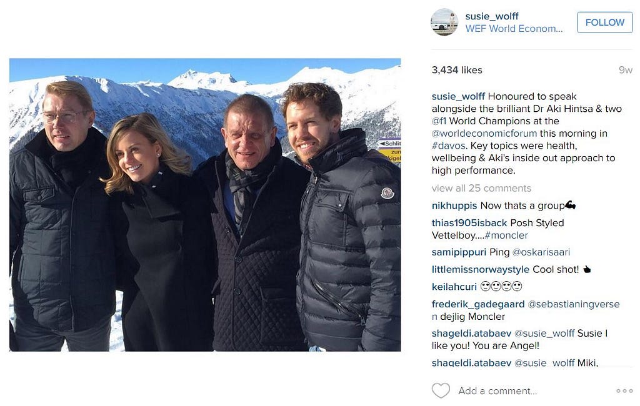Open @worldeconomicforum mention in caption
640x406 pixels.
pyautogui.click(x=484, y=134)
